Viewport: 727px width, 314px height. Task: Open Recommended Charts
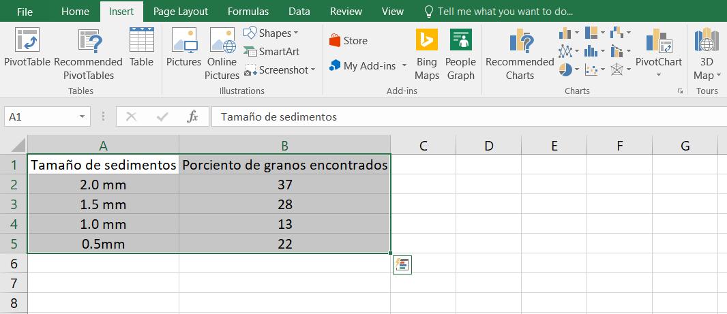click(x=520, y=41)
